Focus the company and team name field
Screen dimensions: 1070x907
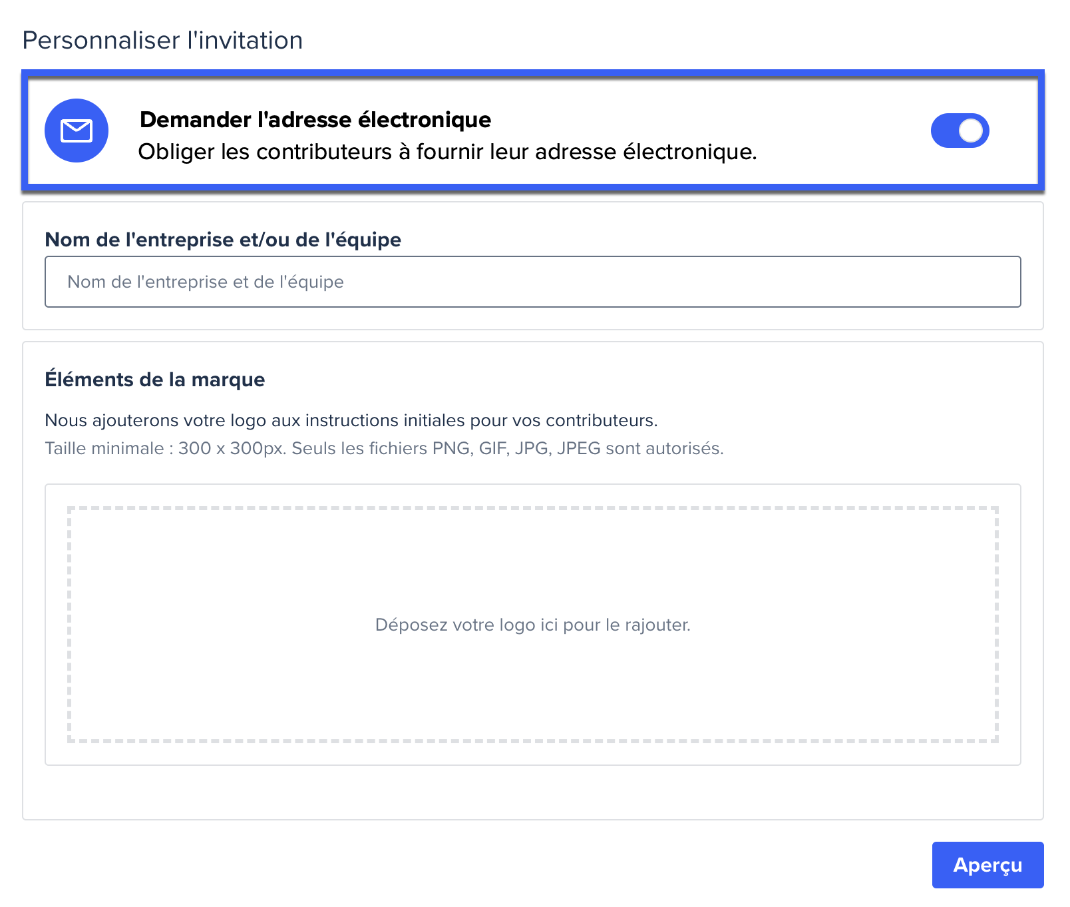532,282
